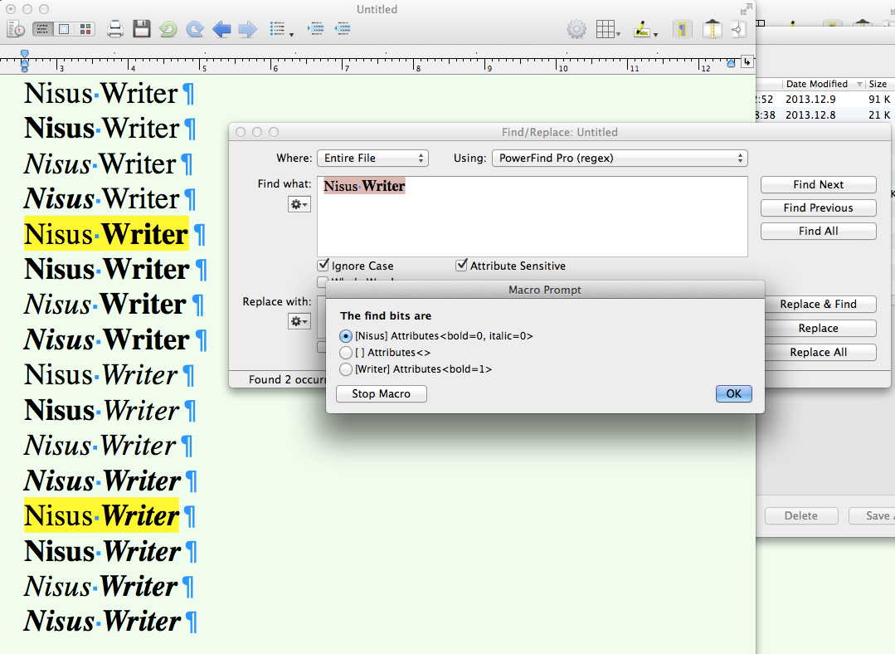Click the Save floppy disk icon
895x654 pixels.
[x=142, y=30]
